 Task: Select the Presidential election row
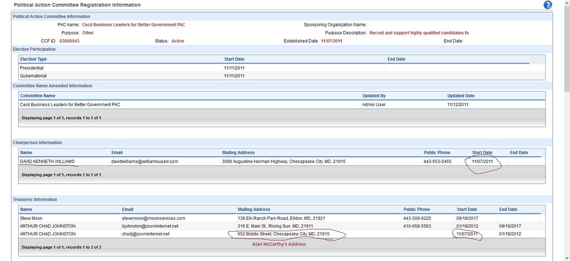32,68
